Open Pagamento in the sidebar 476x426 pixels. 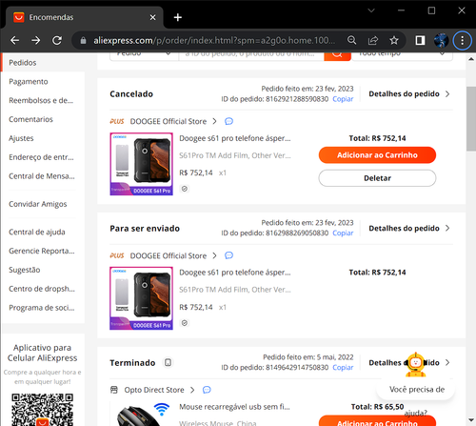point(29,82)
